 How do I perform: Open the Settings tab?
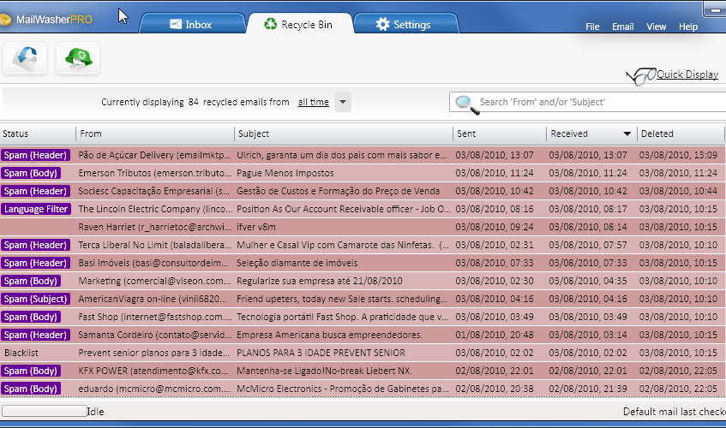[x=405, y=24]
